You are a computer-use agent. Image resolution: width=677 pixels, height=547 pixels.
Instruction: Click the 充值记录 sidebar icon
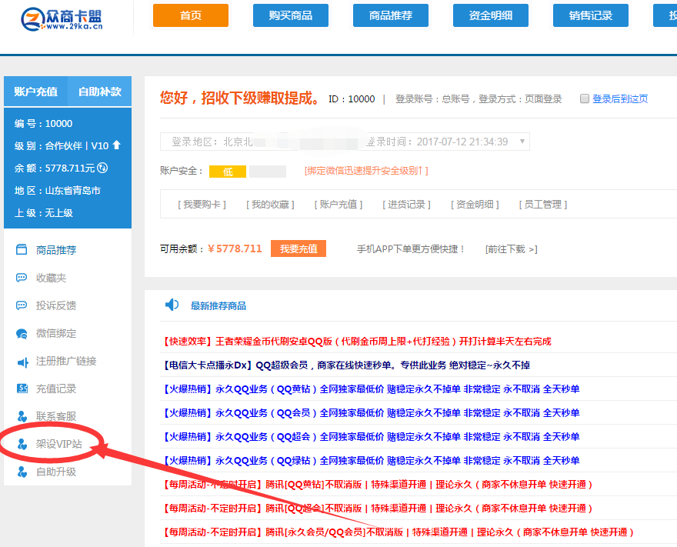point(22,389)
